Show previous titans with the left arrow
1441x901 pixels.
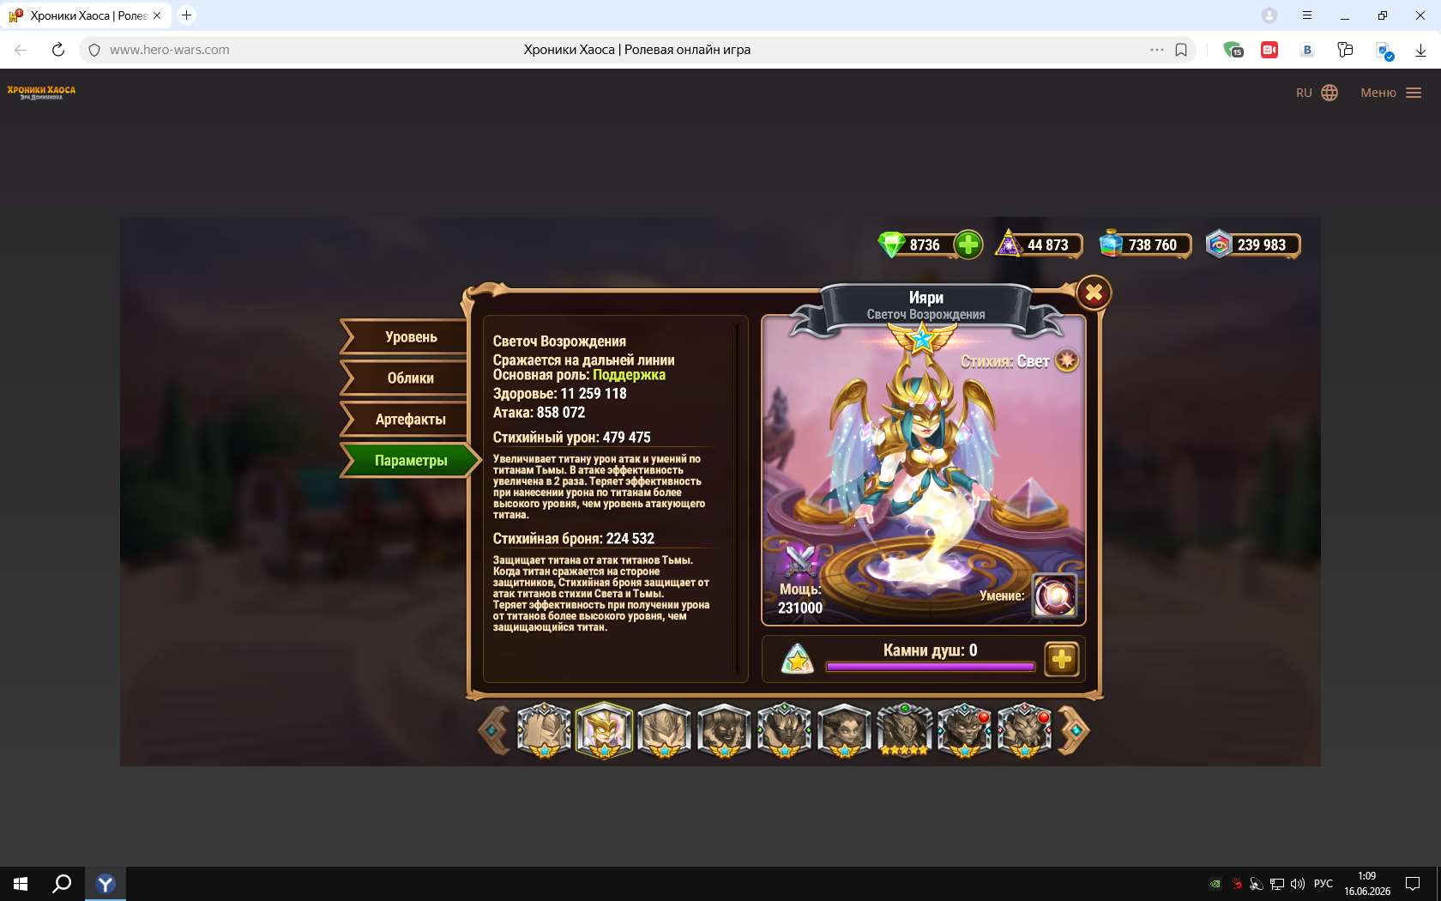493,730
